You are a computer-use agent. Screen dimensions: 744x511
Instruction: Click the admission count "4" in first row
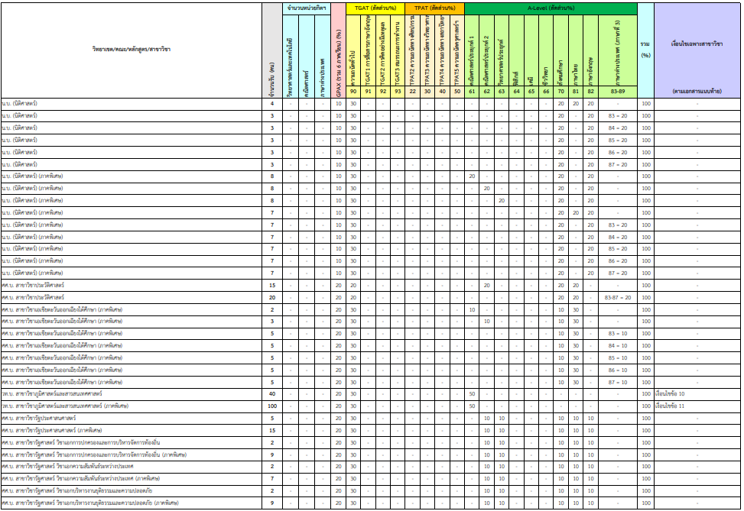pos(272,104)
